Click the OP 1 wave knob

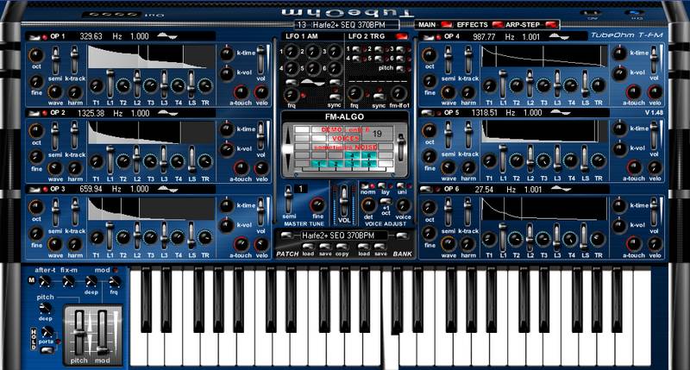(55, 92)
